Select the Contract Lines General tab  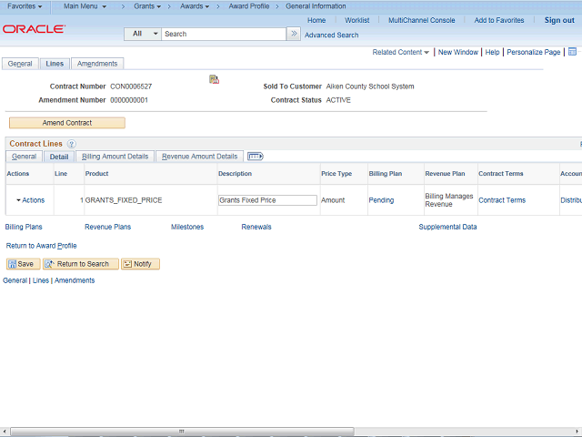[25, 157]
